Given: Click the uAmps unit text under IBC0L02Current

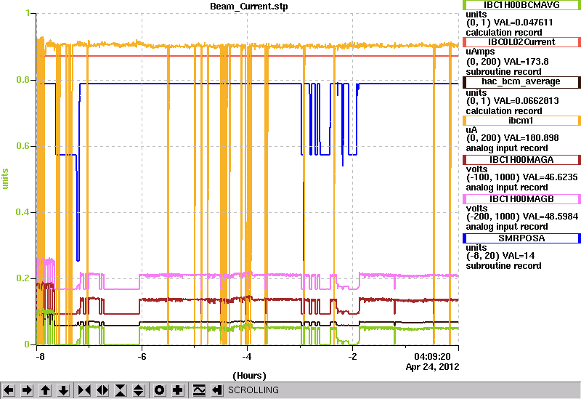Looking at the screenshot, I should (x=480, y=52).
